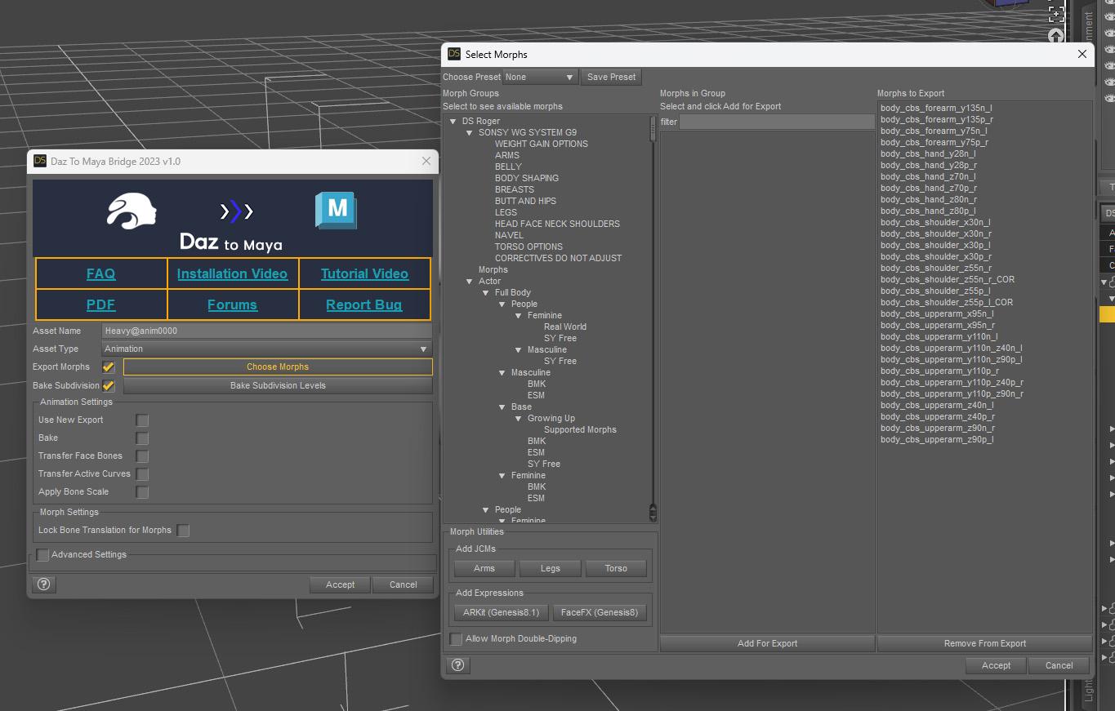Turn on Transfer Active Curves

point(142,474)
